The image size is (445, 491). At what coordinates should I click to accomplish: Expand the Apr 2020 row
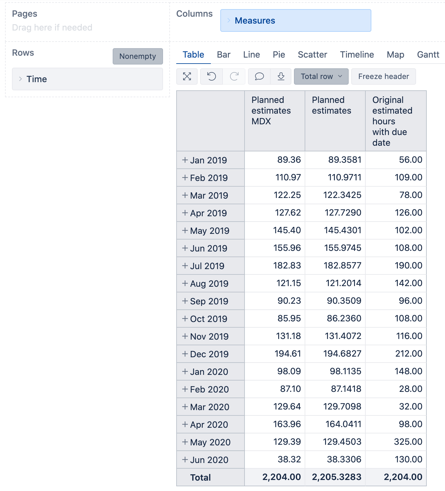coord(185,424)
